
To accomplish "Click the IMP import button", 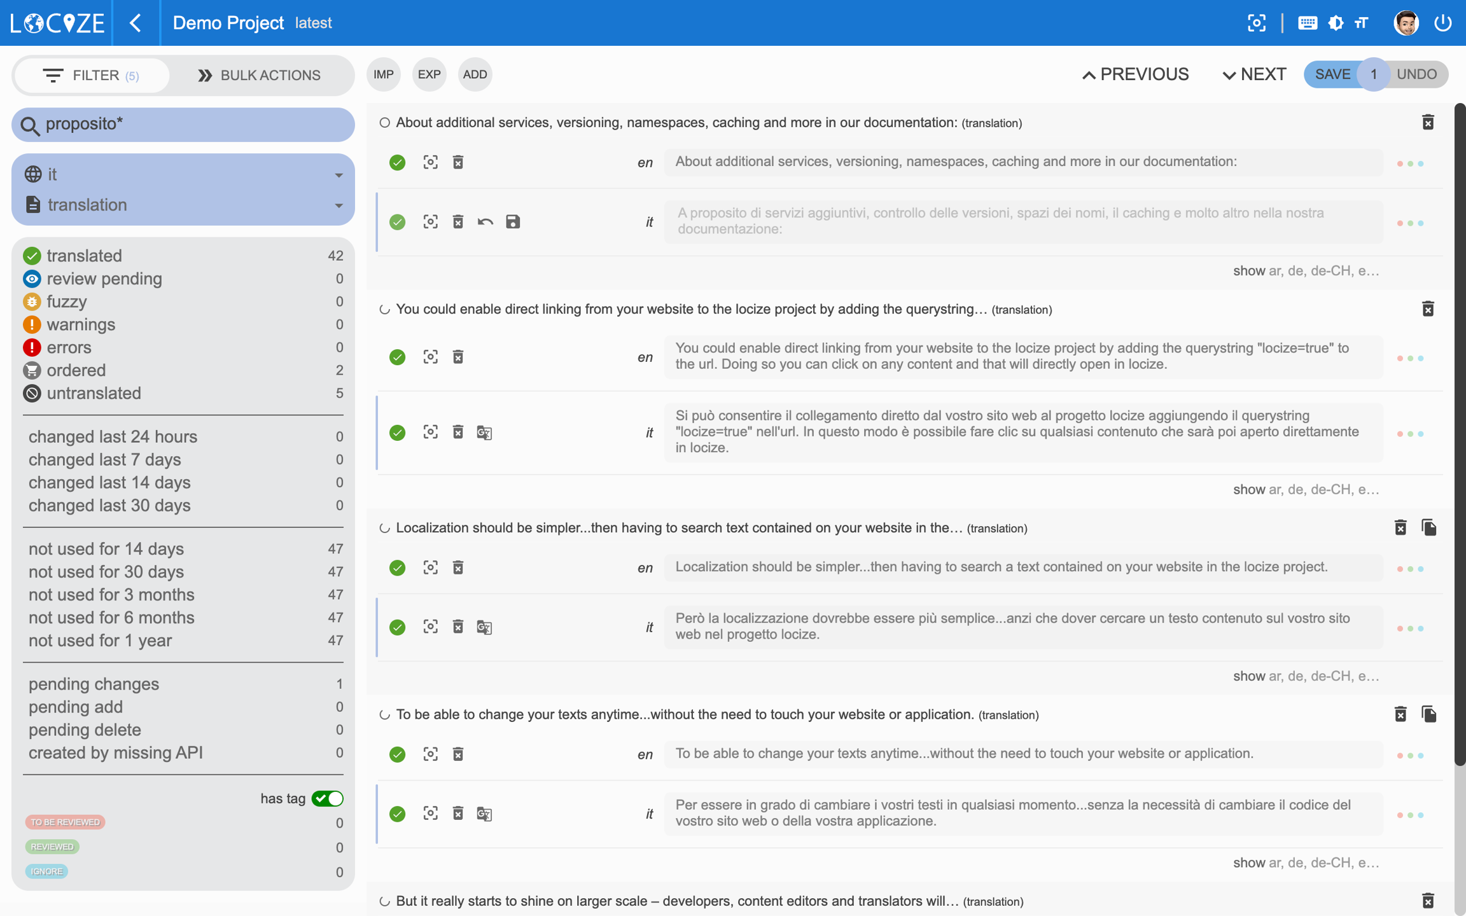I will tap(383, 74).
